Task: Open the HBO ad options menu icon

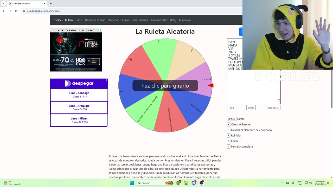Action: pyautogui.click(x=101, y=30)
